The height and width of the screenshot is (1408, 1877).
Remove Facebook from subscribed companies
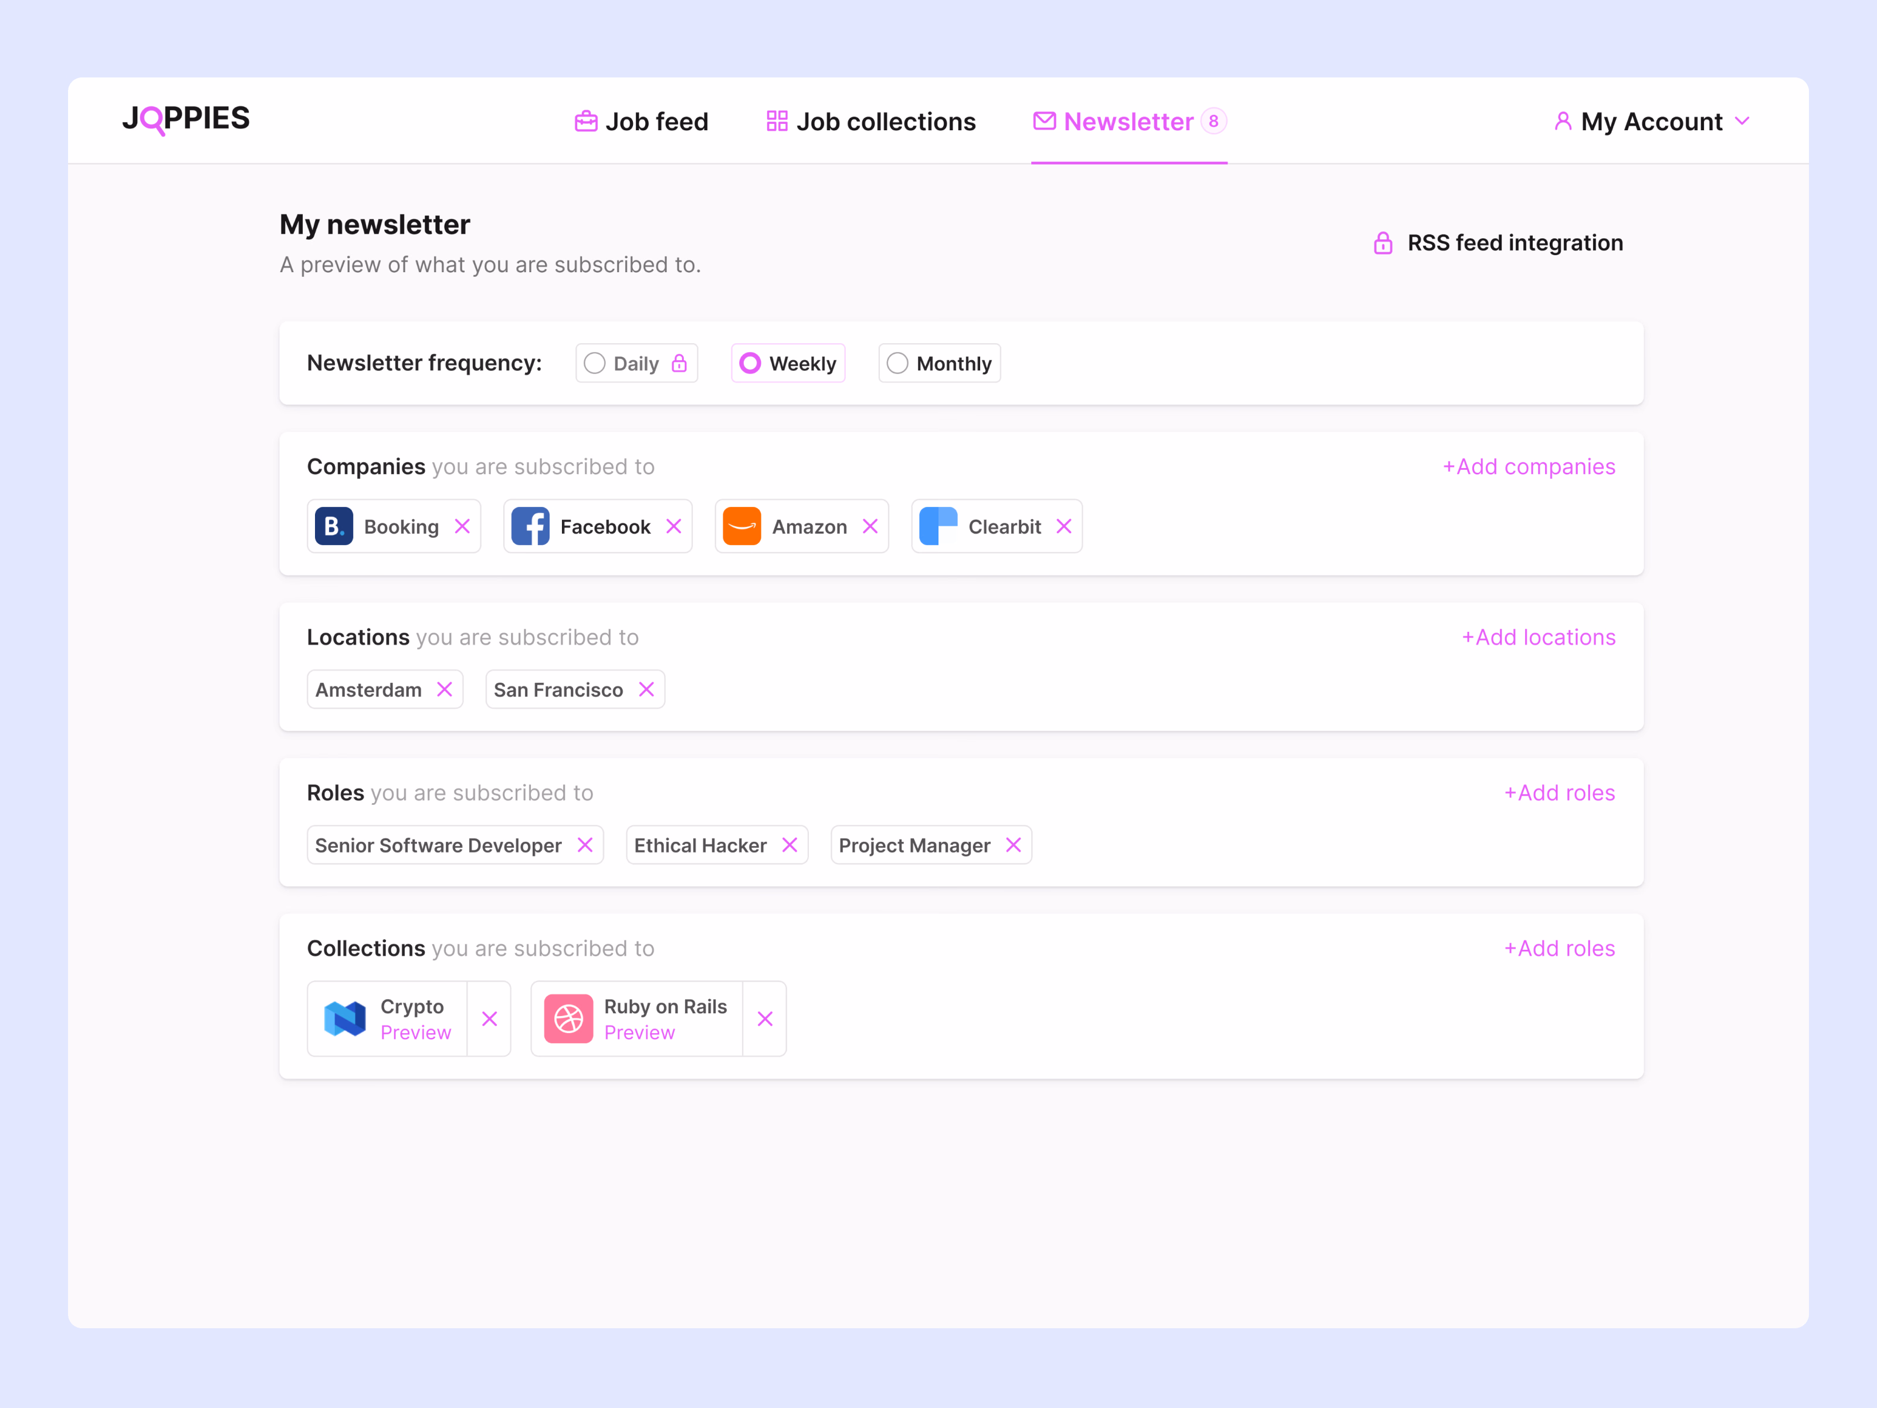pos(674,526)
